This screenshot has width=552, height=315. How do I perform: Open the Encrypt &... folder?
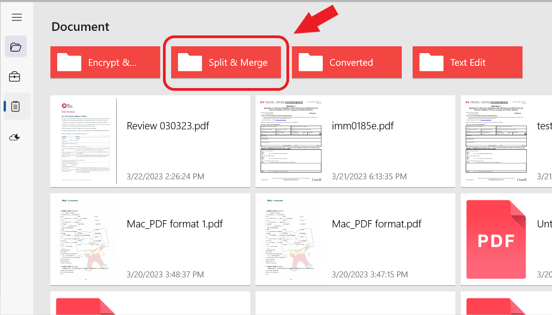click(x=105, y=62)
